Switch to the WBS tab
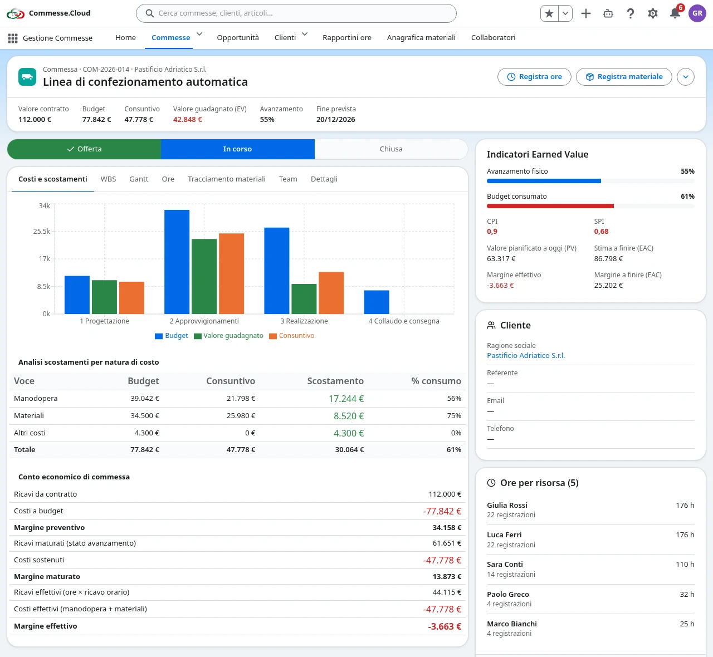This screenshot has height=657, width=713. (x=109, y=179)
